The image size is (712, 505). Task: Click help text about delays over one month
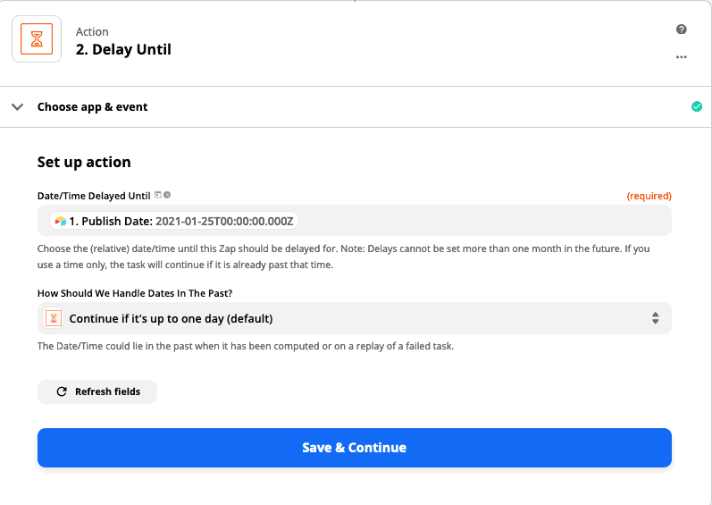point(343,257)
